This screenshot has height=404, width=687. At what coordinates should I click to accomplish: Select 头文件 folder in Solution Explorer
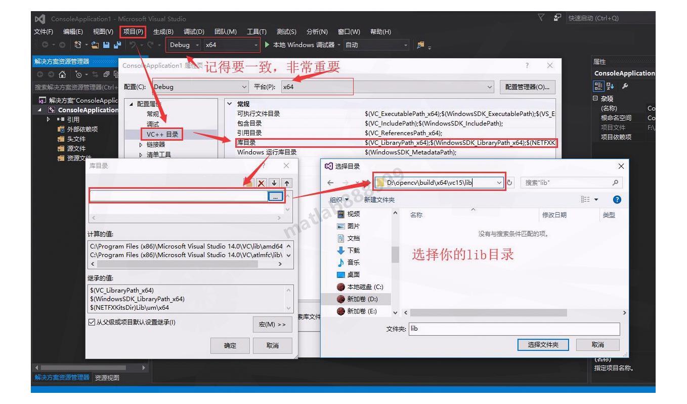pos(71,139)
